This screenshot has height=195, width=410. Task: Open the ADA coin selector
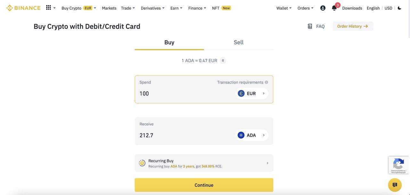252,135
